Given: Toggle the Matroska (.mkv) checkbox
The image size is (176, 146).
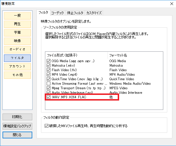Looking at the screenshot, I should (x=49, y=66).
